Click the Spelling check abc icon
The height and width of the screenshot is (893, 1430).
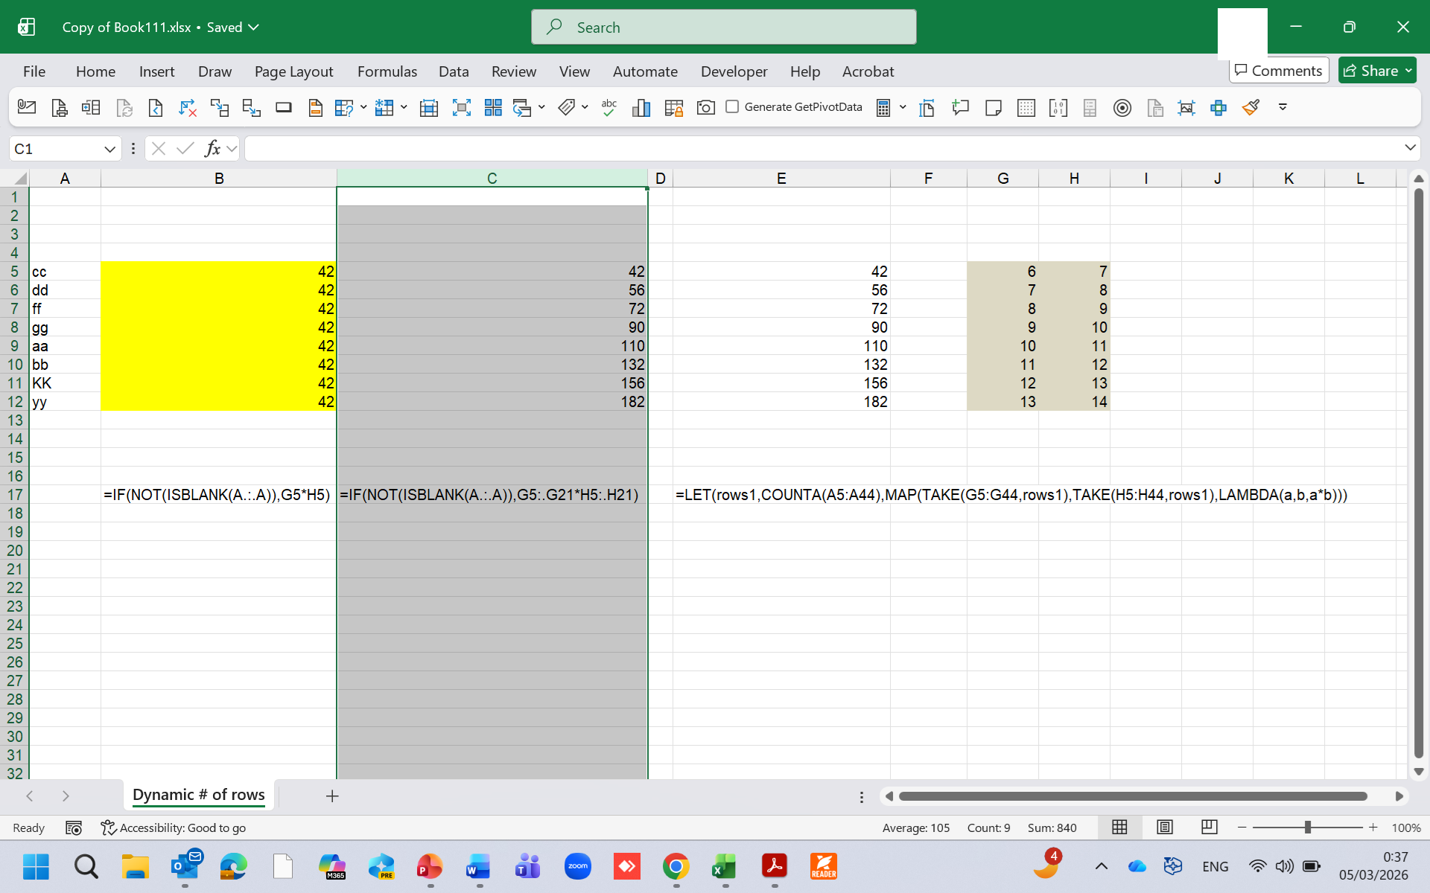coord(609,108)
